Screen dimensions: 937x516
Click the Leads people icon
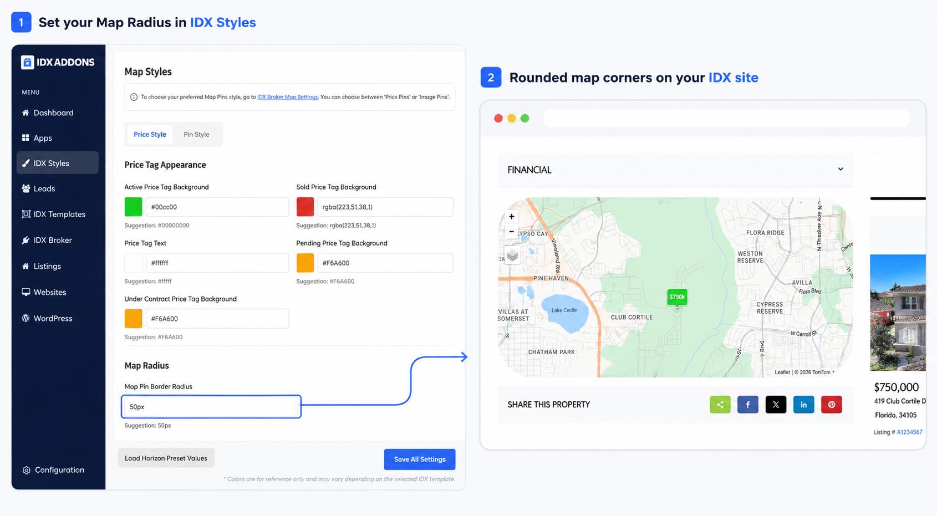coord(26,188)
